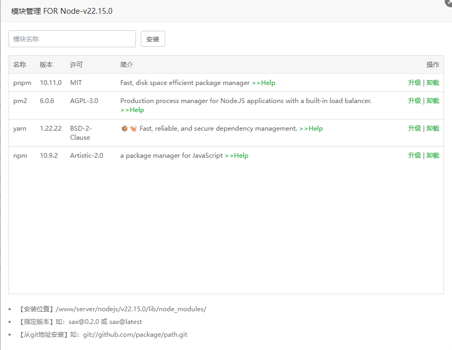Click the 安装位置 install path note
This screenshot has height=350, width=452.
pos(112,309)
